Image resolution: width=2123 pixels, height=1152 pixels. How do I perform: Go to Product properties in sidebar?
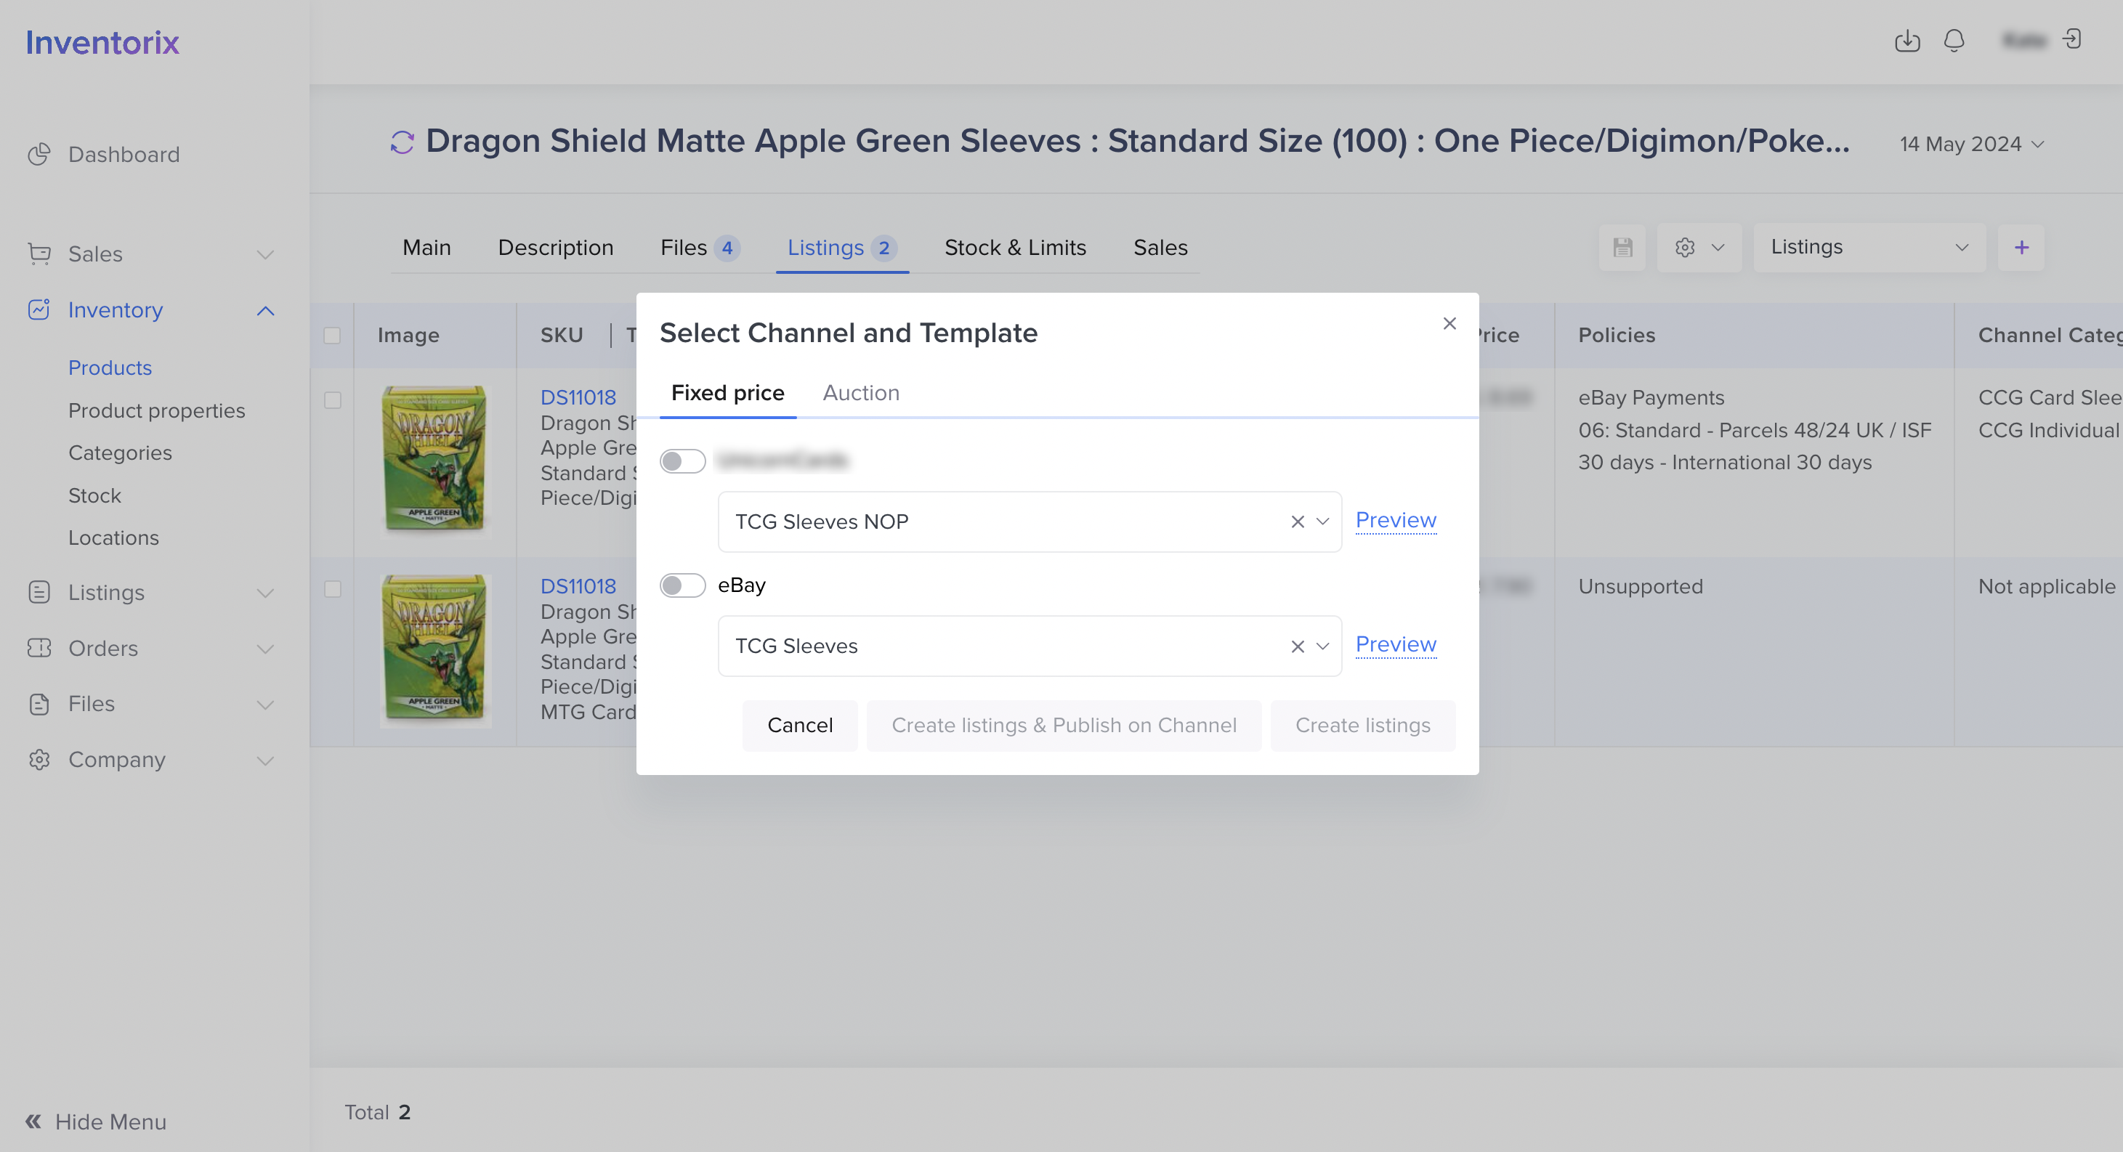pyautogui.click(x=157, y=410)
